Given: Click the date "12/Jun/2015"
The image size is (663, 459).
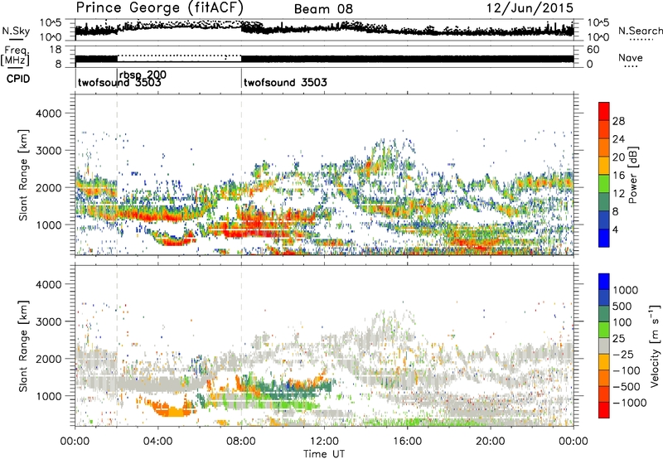Looking at the screenshot, I should click(x=530, y=7).
